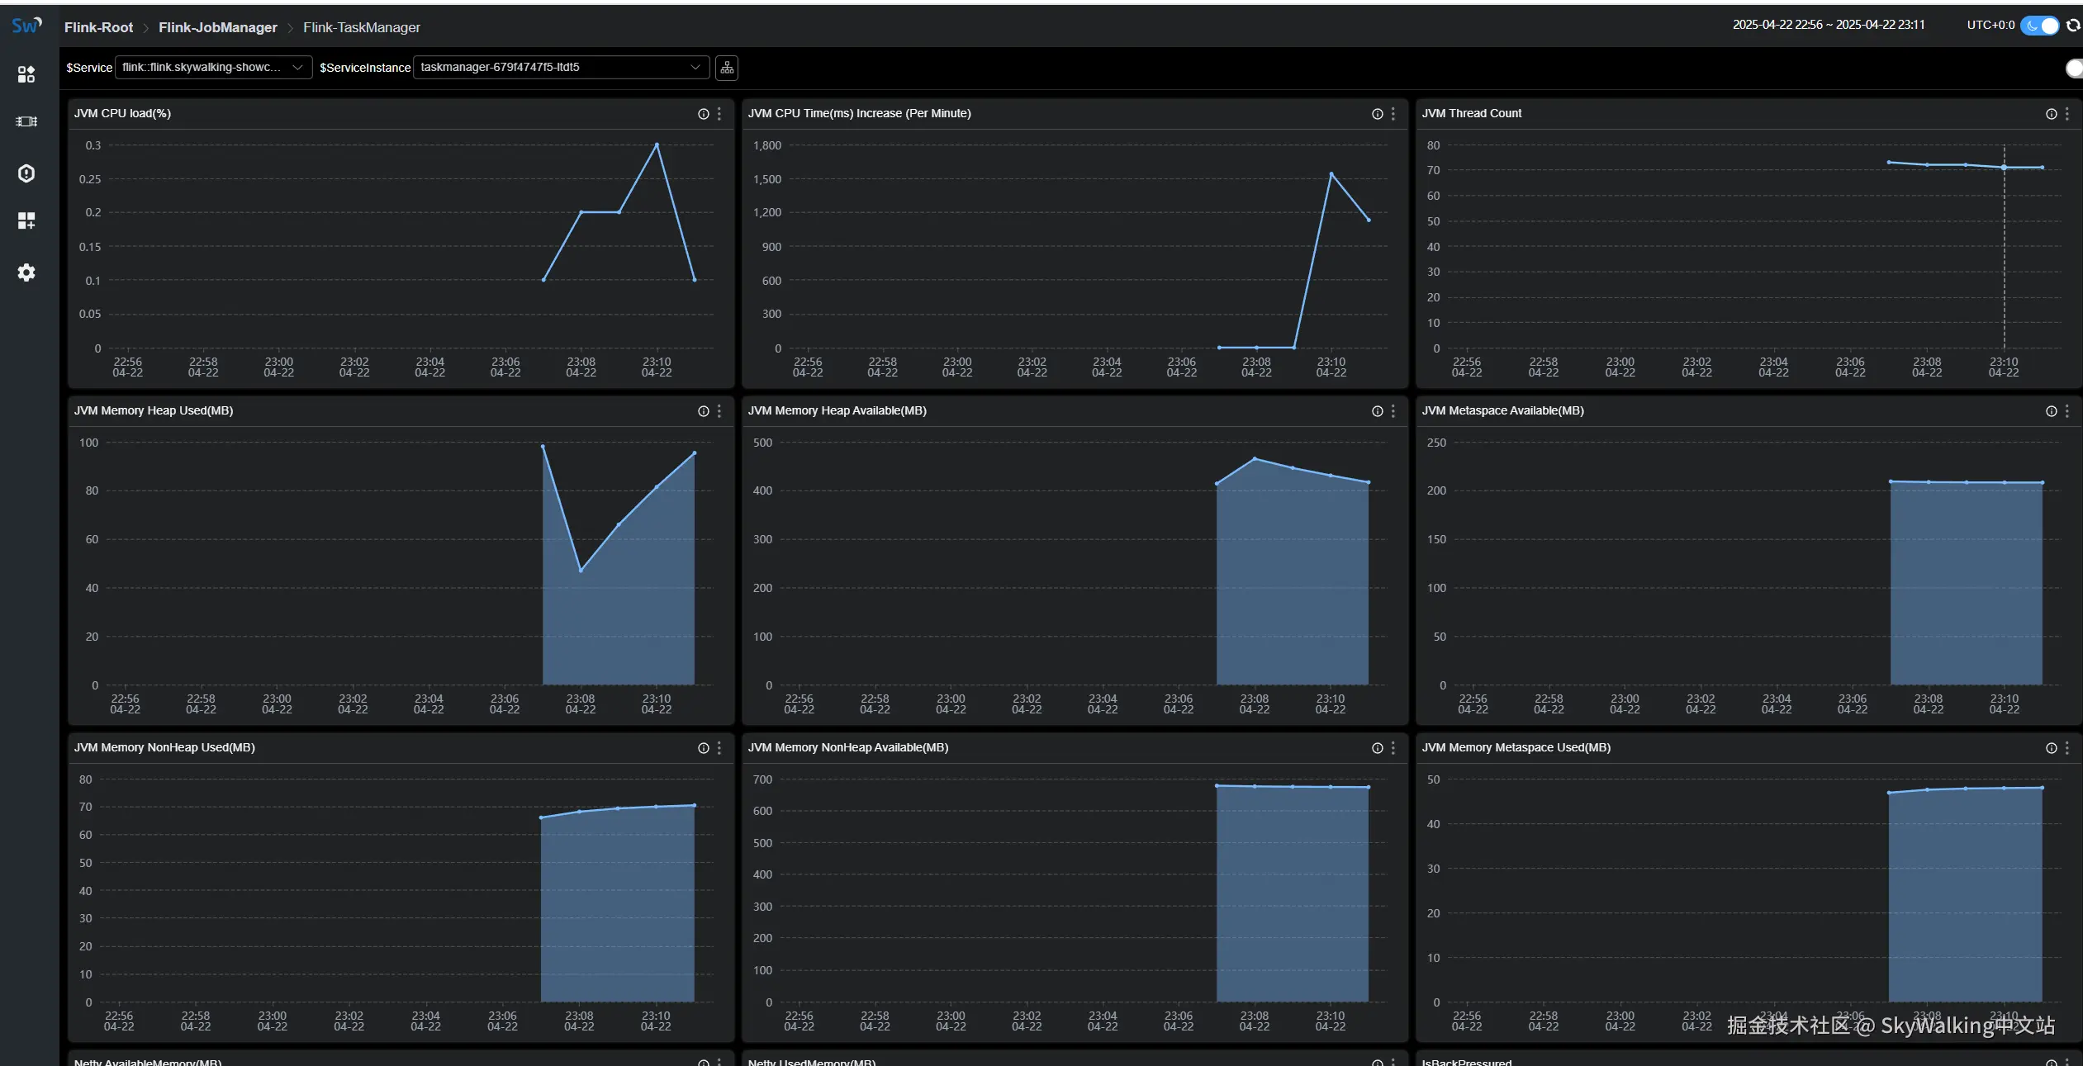Click the refresh icon at top right
Image resolution: width=2083 pixels, height=1066 pixels.
coord(2073,26)
